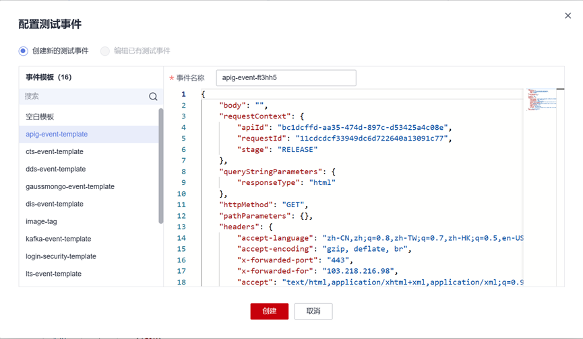Screen dimensions: 583x339
Task: Select dds-event-template template
Action: (x=56, y=169)
